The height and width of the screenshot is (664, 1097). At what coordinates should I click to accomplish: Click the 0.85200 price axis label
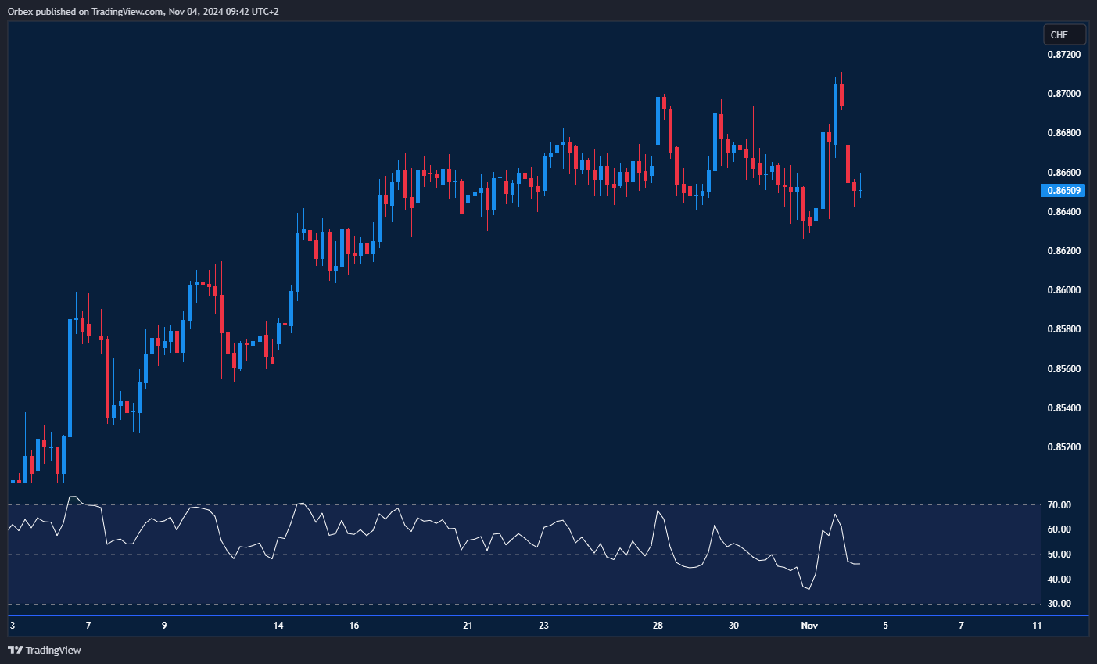click(1064, 447)
